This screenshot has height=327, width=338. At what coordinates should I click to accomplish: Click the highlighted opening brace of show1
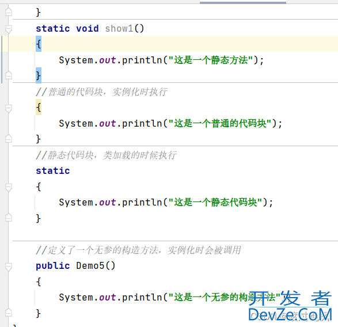coord(39,44)
